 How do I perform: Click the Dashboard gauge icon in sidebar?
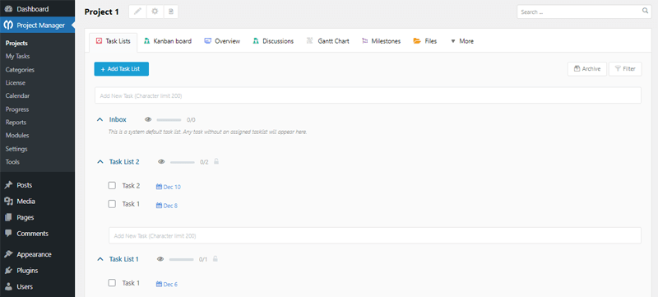[8, 9]
